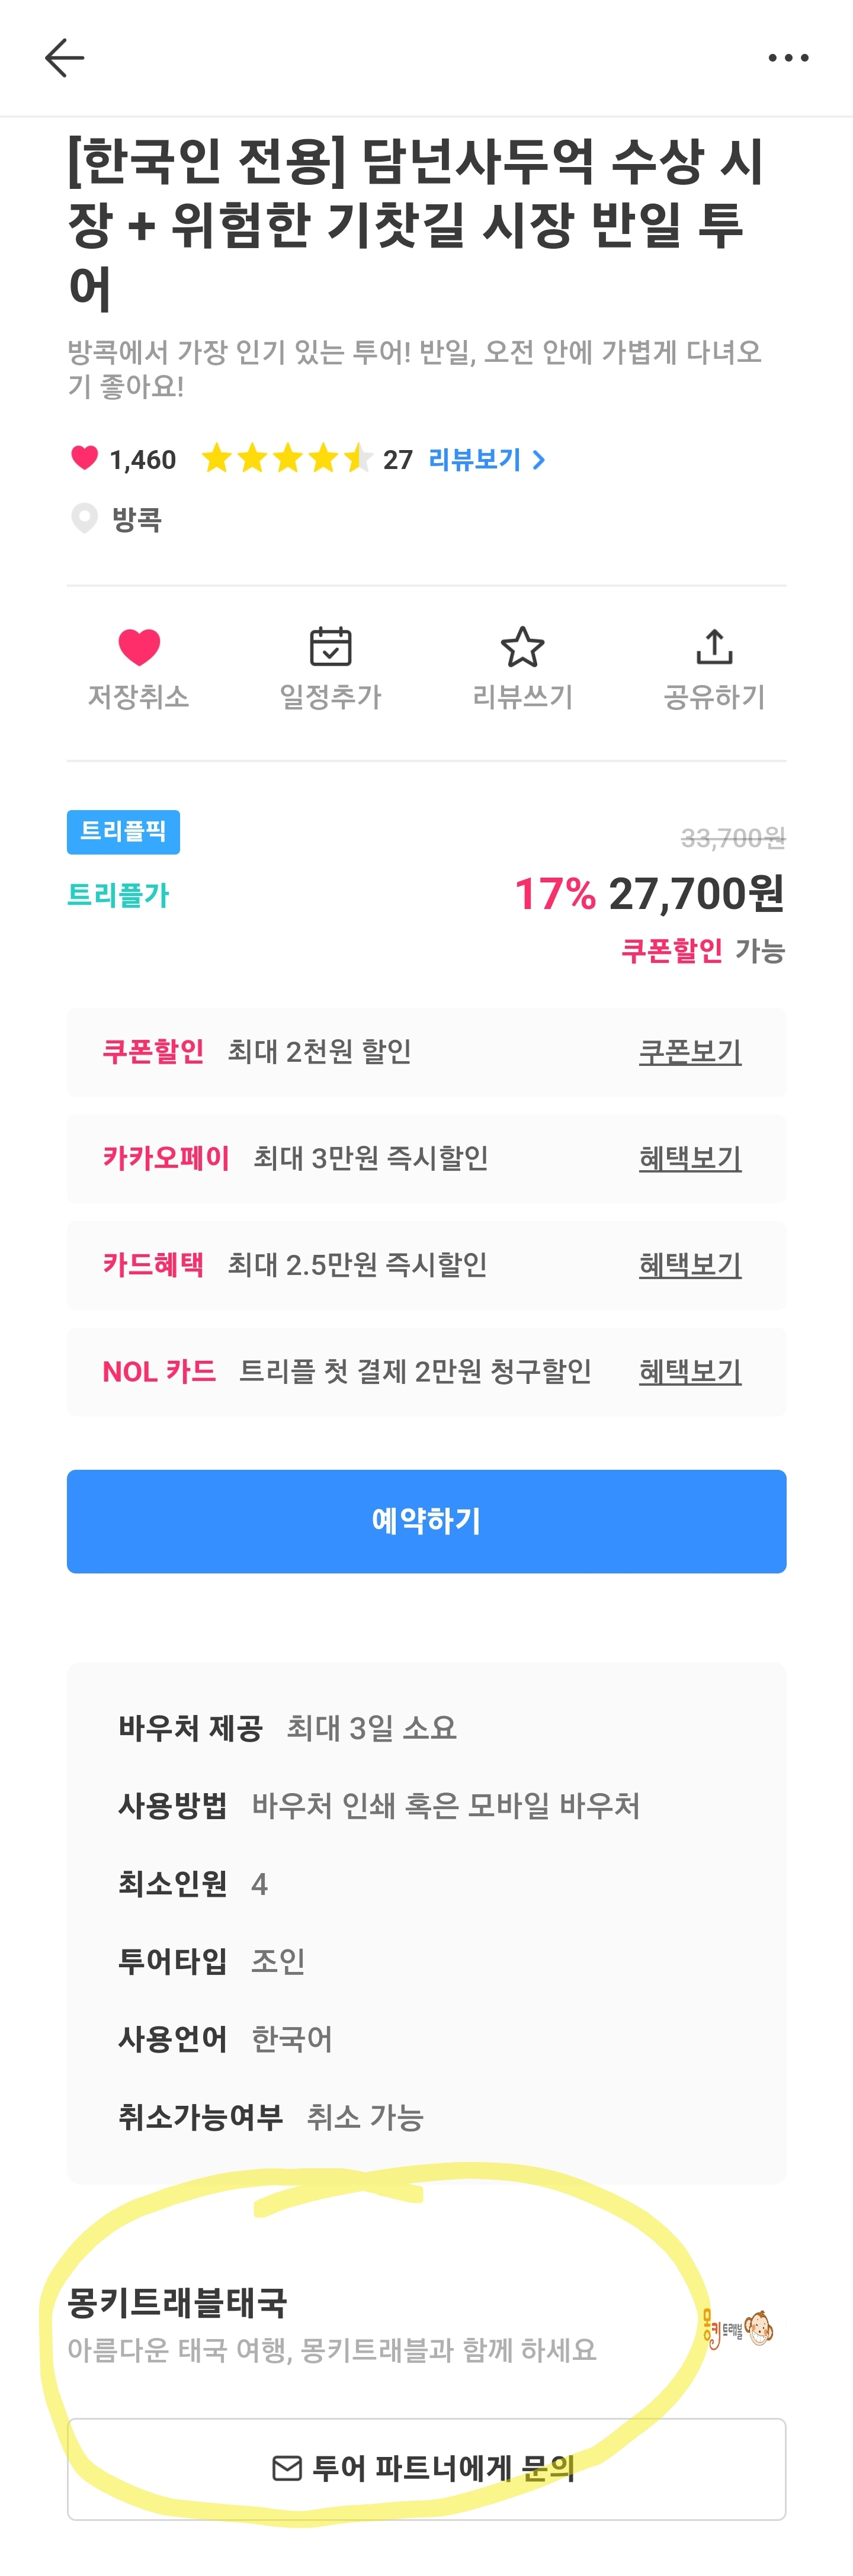Expand reviews via the blue chevron

click(x=538, y=459)
